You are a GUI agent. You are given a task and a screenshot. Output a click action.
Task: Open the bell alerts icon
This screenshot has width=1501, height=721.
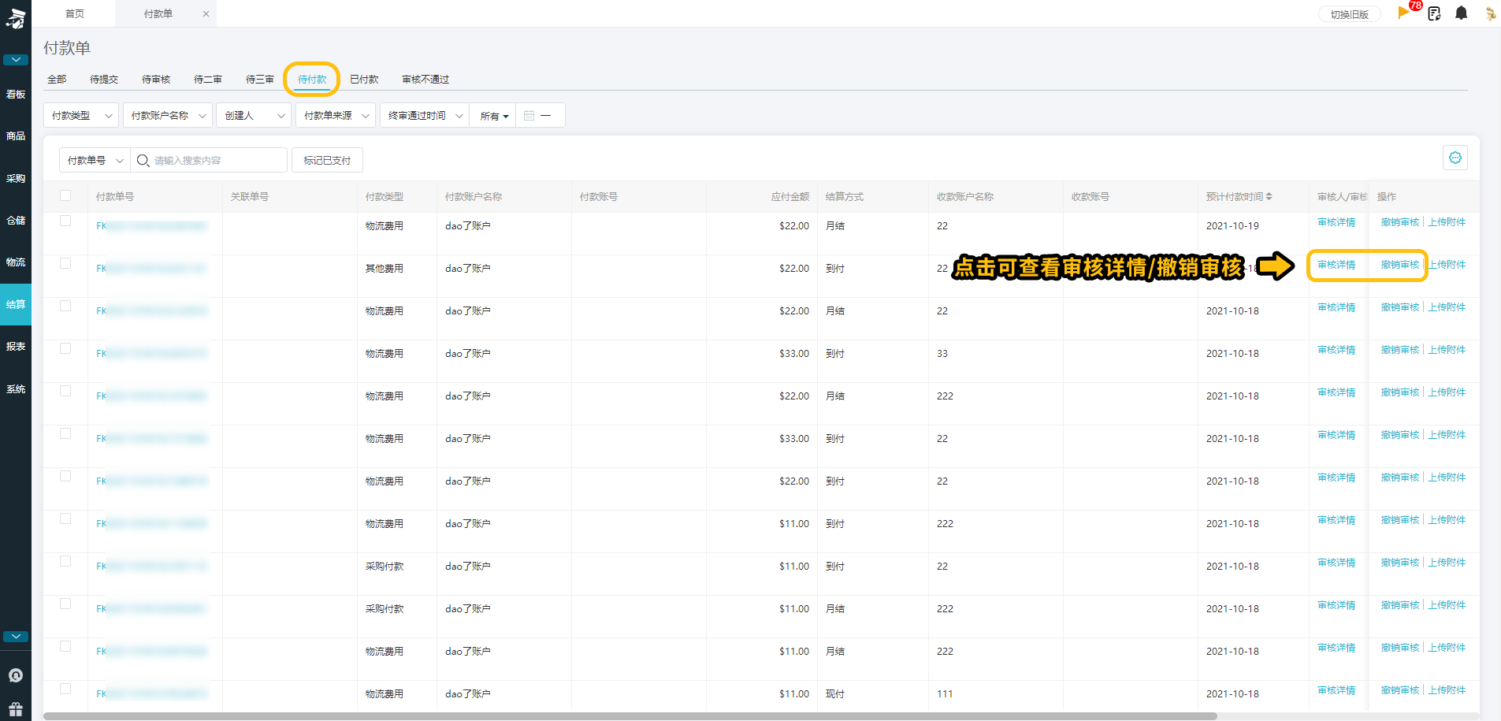1461,13
